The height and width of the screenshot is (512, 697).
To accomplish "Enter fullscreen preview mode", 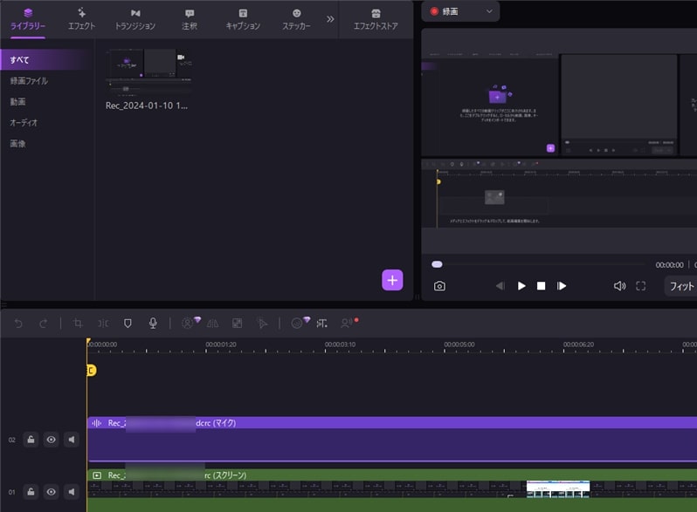I will point(640,286).
